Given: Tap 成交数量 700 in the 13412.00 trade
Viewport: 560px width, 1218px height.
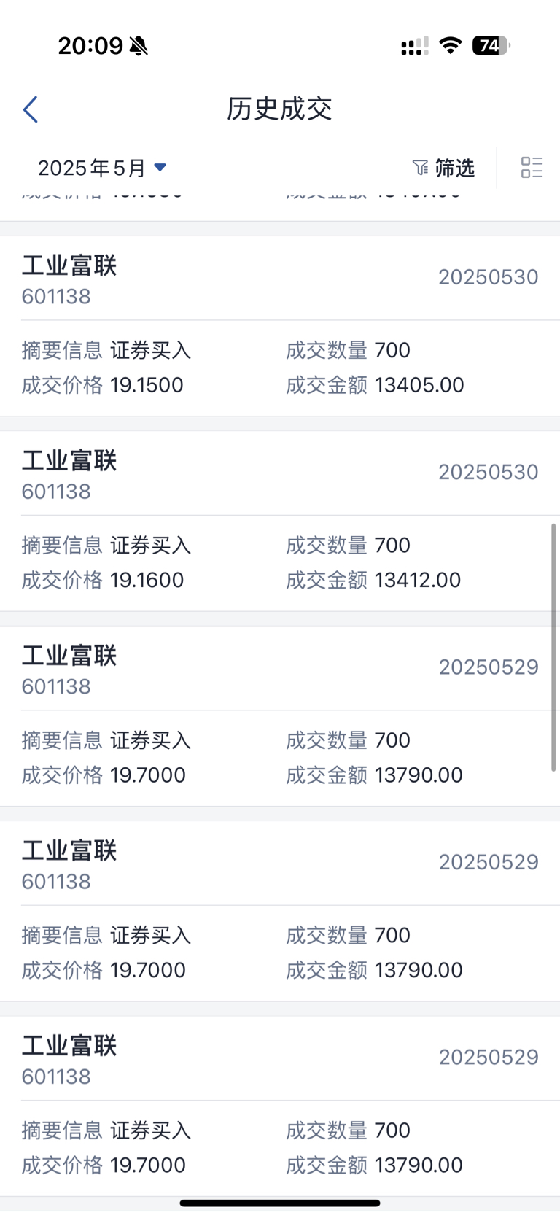Looking at the screenshot, I should 392,545.
